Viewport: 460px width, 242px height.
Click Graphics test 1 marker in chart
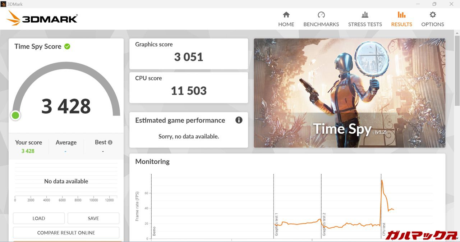tap(276, 225)
